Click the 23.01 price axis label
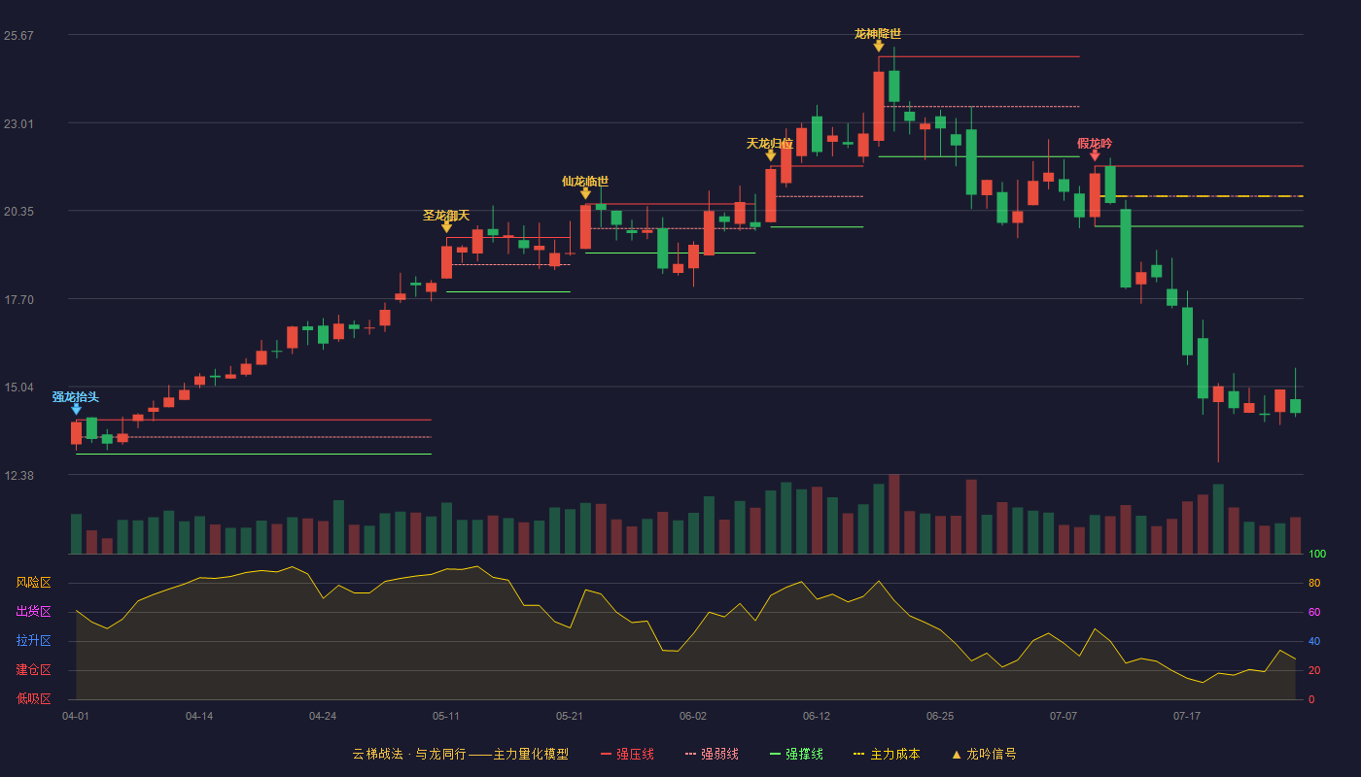 [18, 124]
